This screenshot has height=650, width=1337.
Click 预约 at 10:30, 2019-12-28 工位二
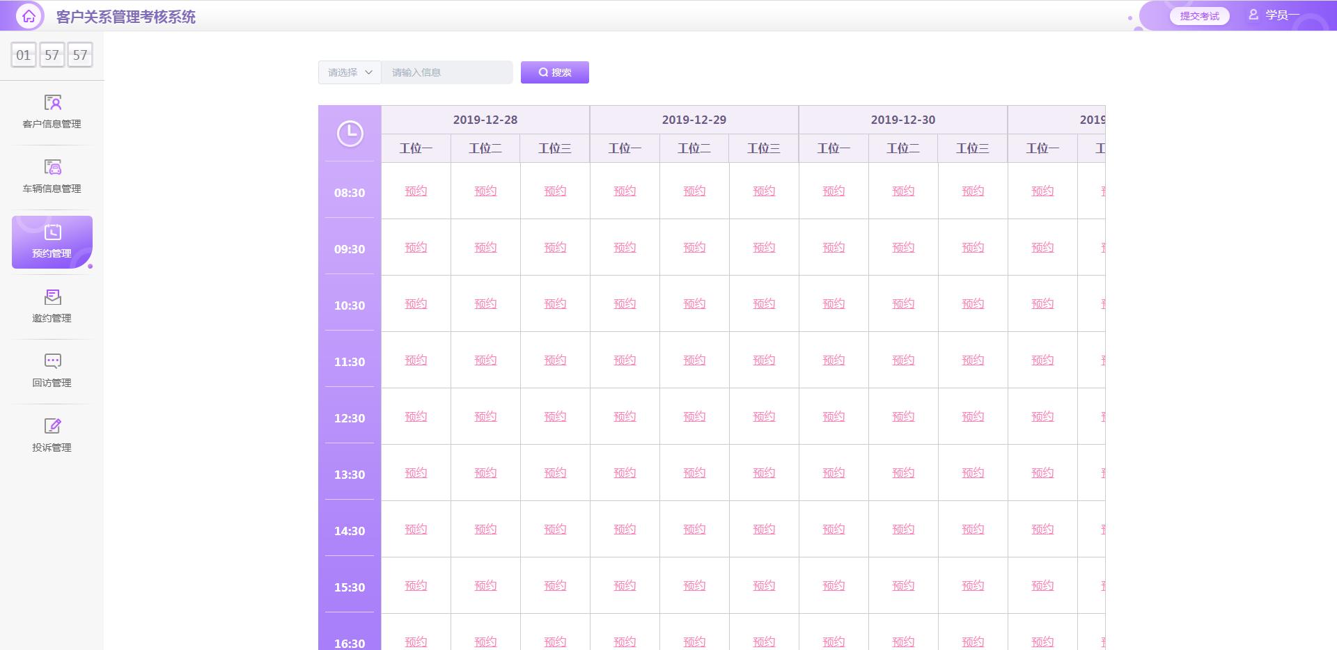pyautogui.click(x=485, y=303)
